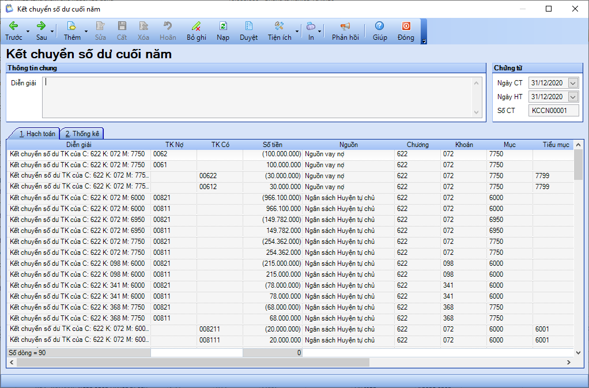Click the Đóng close toolbar button
Viewport: 589px width, 388px height.
point(406,27)
